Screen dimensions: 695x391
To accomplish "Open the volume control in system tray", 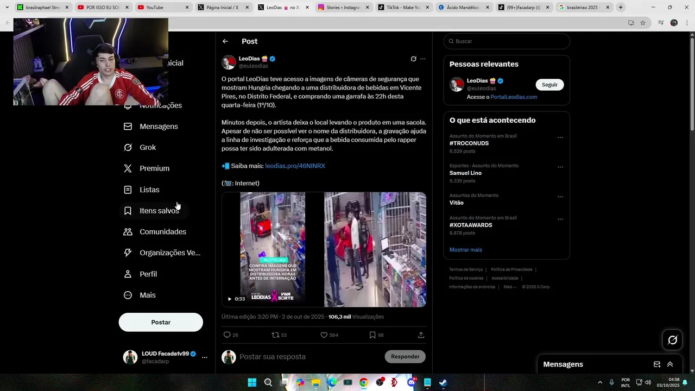I will [x=648, y=382].
